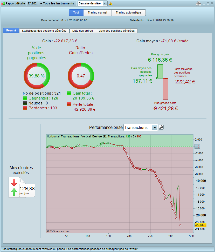Viewport: 215px width, 252px height.
Task: Open chart settings wrench icon
Action: 161,127
